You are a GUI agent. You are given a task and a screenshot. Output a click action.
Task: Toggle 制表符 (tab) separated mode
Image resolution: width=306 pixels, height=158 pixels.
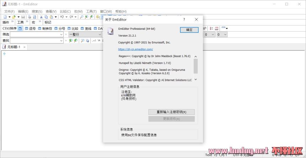[x=45, y=29]
